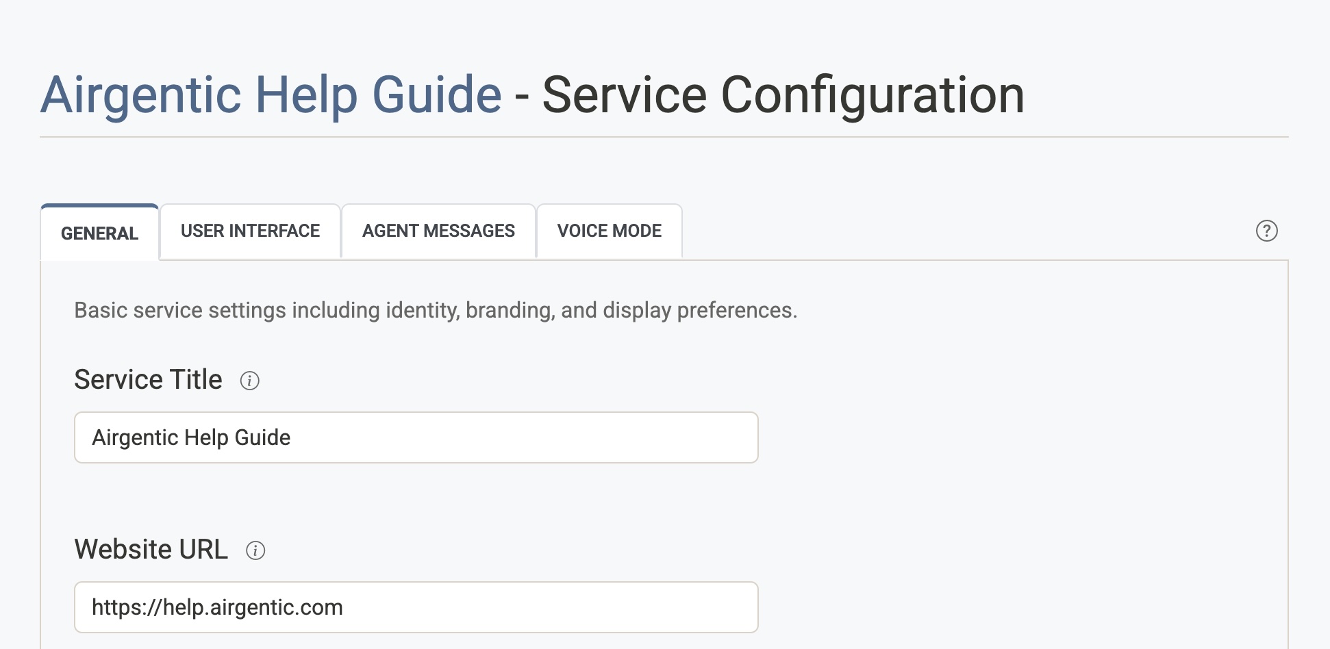Open the help question mark icon
This screenshot has width=1330, height=649.
pos(1266,231)
